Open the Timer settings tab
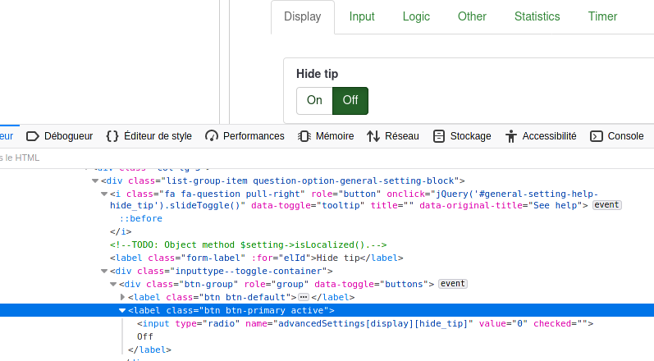654x361 pixels. coord(602,16)
